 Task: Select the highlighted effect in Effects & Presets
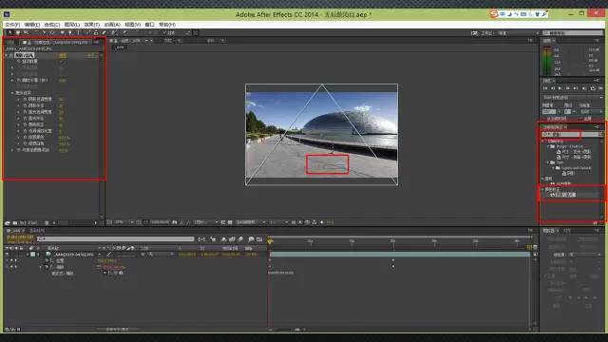pos(573,195)
